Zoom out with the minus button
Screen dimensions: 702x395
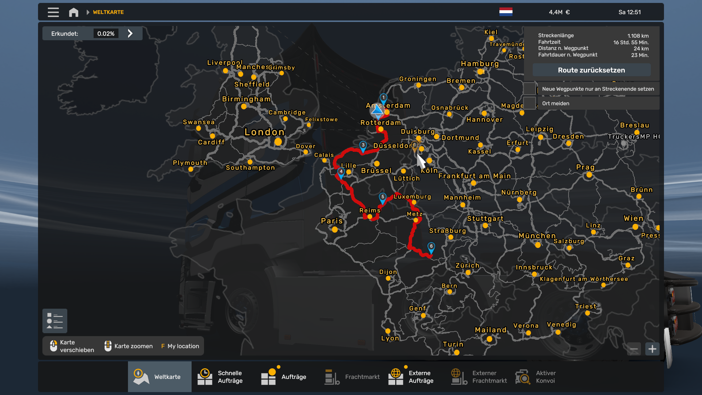(634, 349)
